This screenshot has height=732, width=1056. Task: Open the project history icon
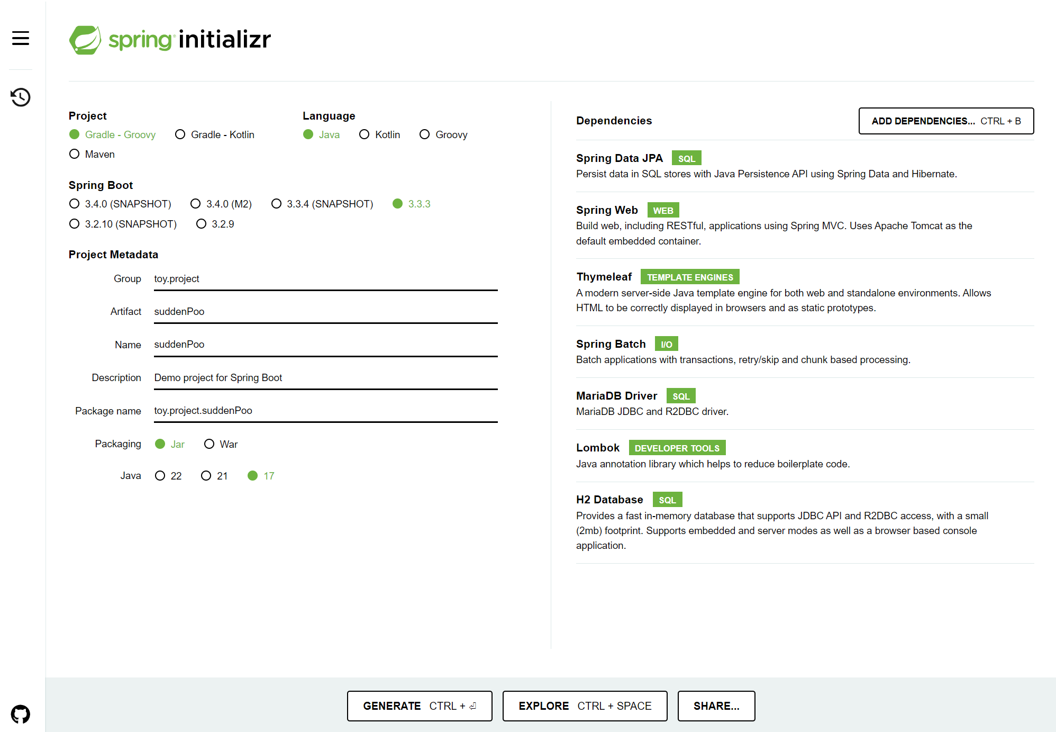21,97
